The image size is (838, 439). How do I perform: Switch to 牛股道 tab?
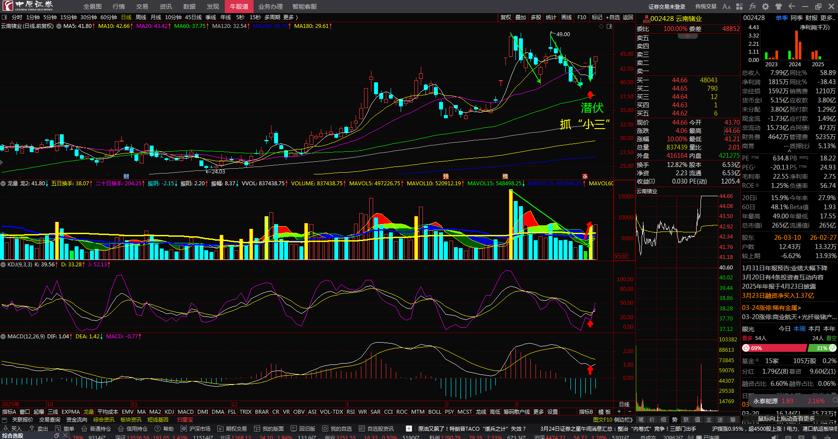(x=239, y=7)
